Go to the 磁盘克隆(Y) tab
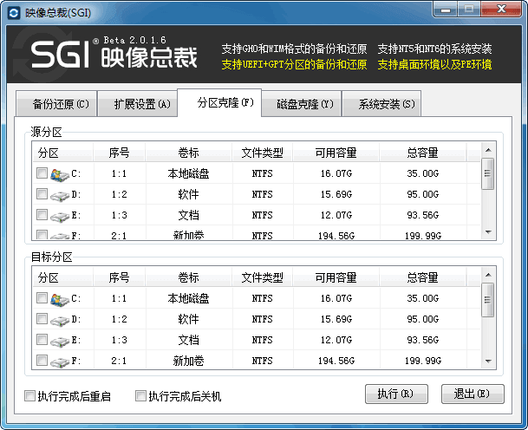The image size is (528, 430). (302, 104)
